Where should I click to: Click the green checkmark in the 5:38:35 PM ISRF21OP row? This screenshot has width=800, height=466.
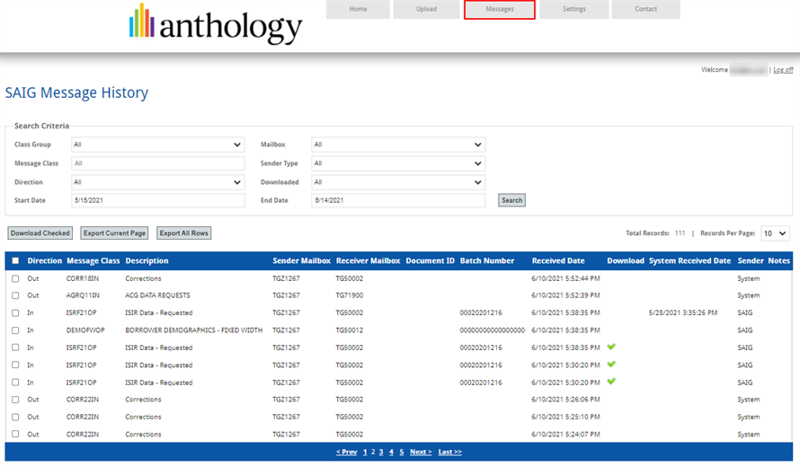point(611,347)
